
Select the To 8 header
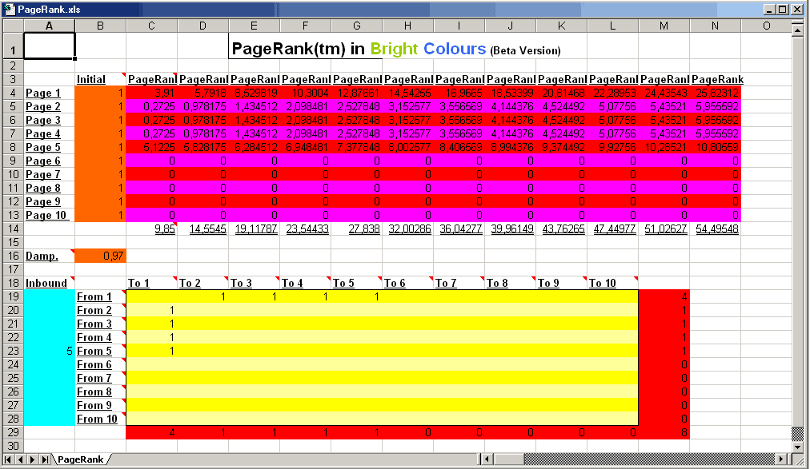(x=510, y=283)
